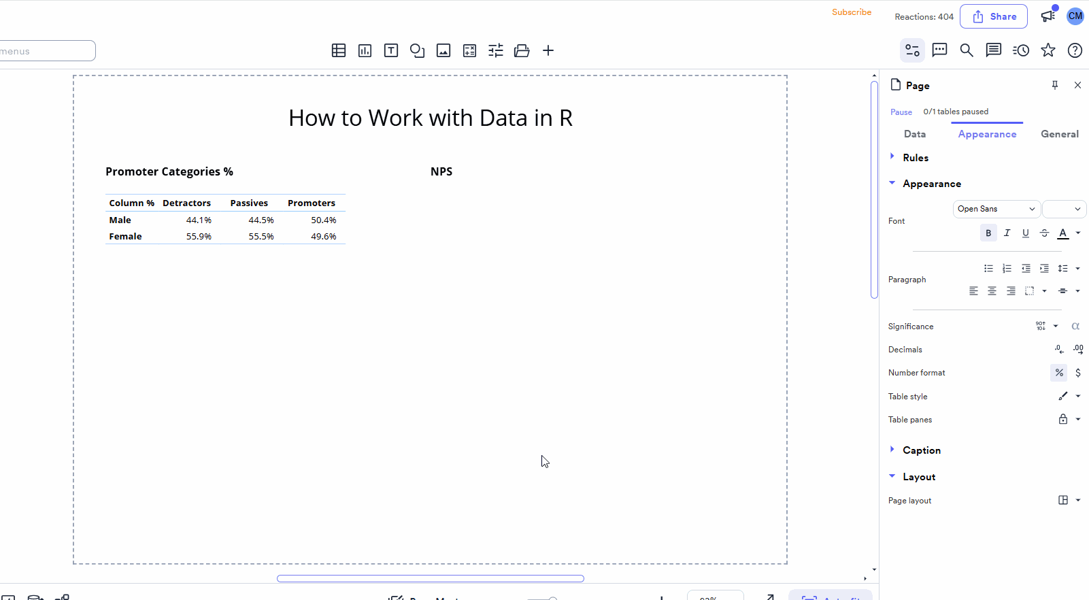Open the calculation tool icon
1089x600 pixels.
click(x=469, y=50)
